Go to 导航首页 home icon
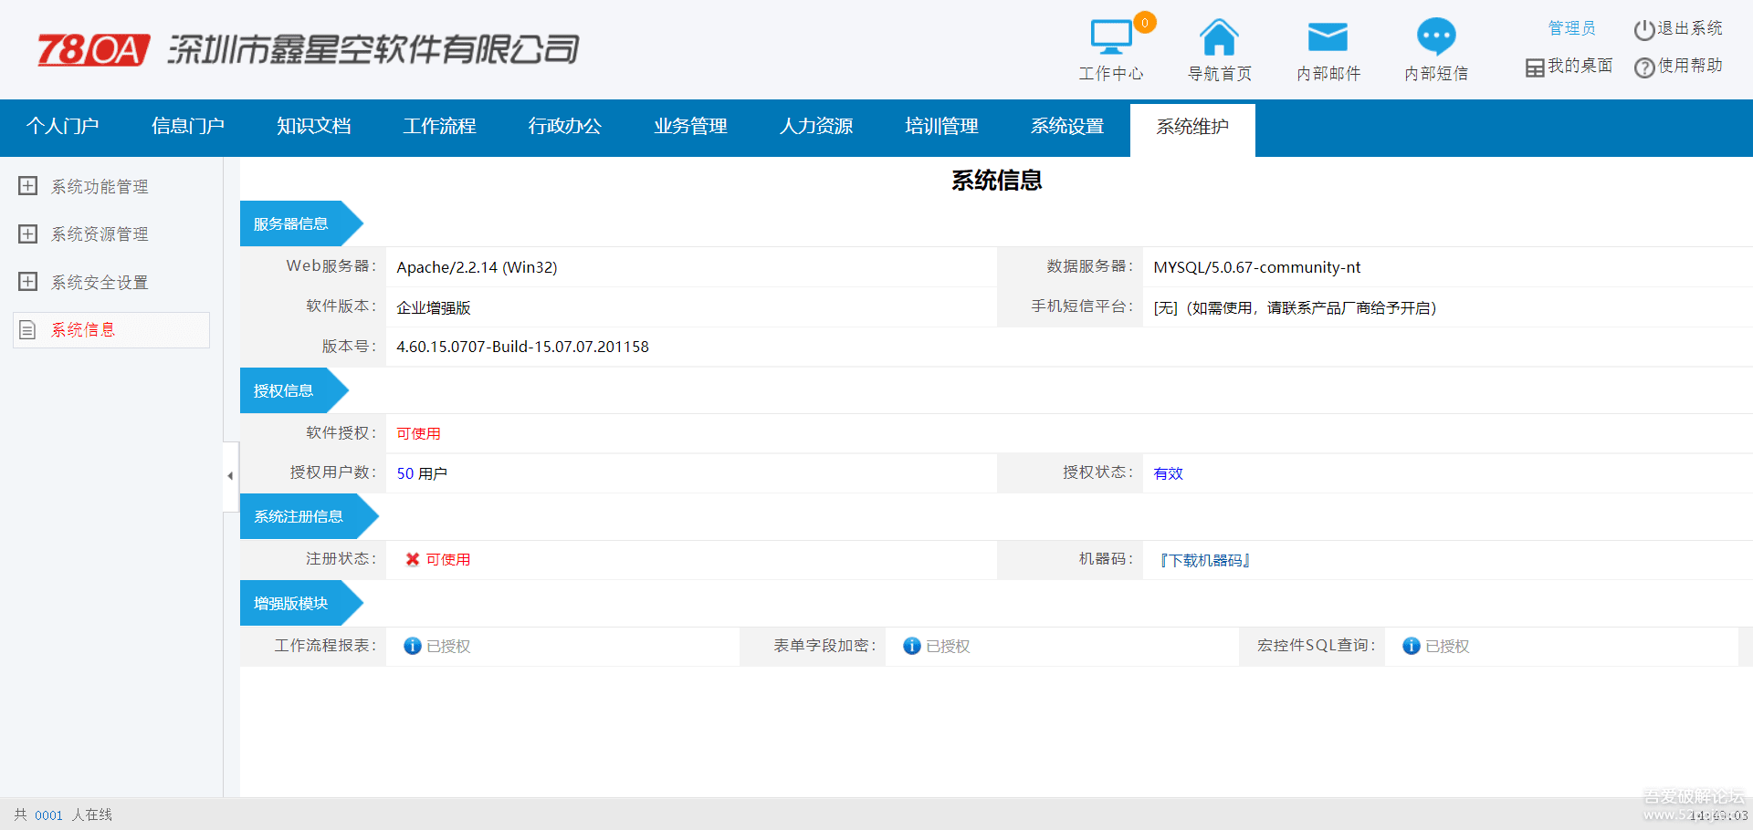This screenshot has height=830, width=1753. [1219, 38]
